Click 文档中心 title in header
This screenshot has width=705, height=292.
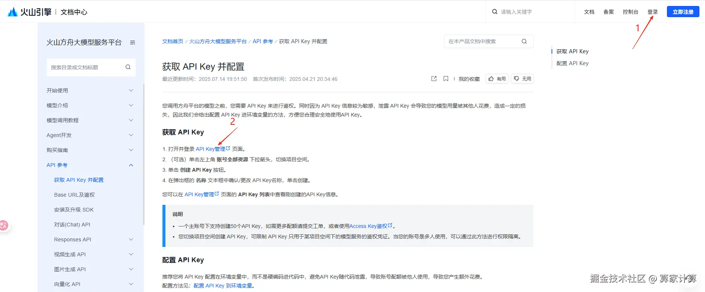tap(74, 12)
